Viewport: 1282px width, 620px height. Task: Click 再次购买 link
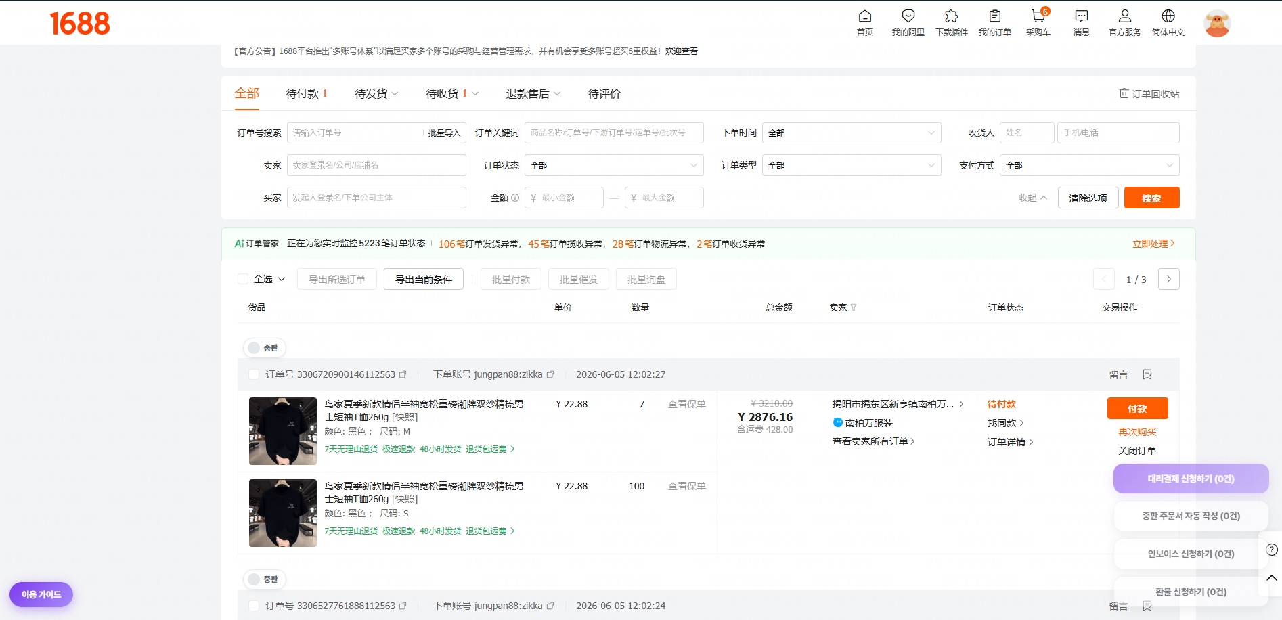pos(1137,432)
